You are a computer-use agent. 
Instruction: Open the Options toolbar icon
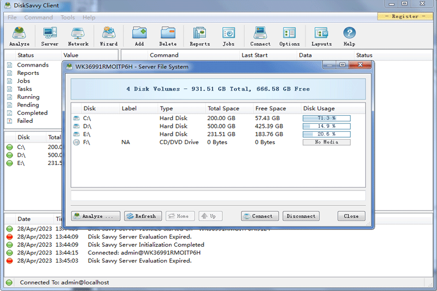[x=290, y=36]
